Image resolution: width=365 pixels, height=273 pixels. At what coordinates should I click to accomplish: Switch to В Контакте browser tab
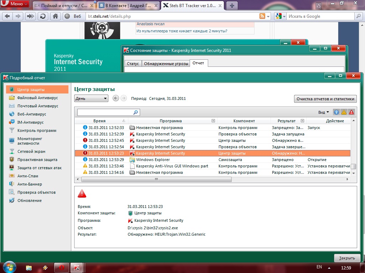pyautogui.click(x=128, y=6)
